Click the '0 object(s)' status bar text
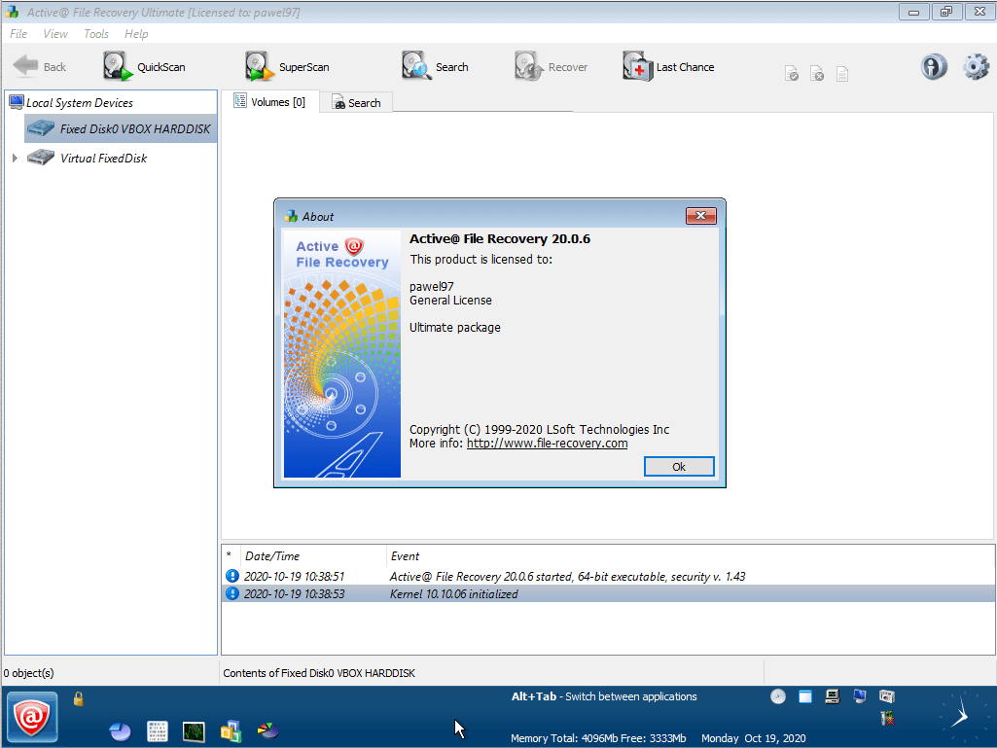The width and height of the screenshot is (997, 748). point(28,673)
